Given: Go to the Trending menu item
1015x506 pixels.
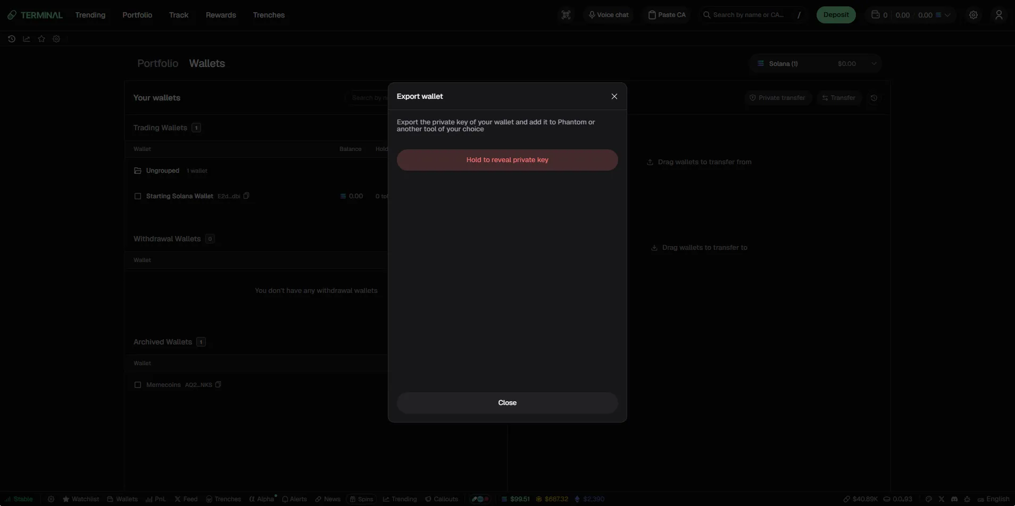Looking at the screenshot, I should pyautogui.click(x=90, y=15).
